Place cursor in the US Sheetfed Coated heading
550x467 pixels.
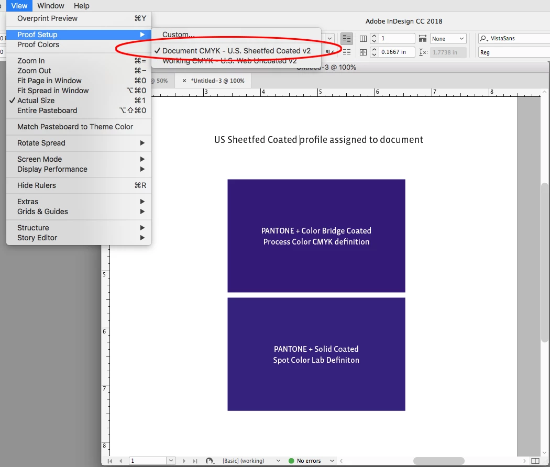pos(318,140)
